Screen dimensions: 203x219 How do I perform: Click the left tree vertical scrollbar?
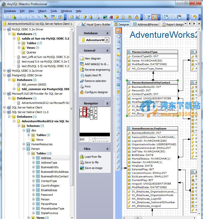(72, 109)
